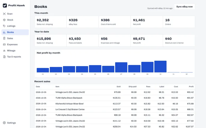
Task: Click the $15,896 year-to-date sales card
Action: point(50,40)
